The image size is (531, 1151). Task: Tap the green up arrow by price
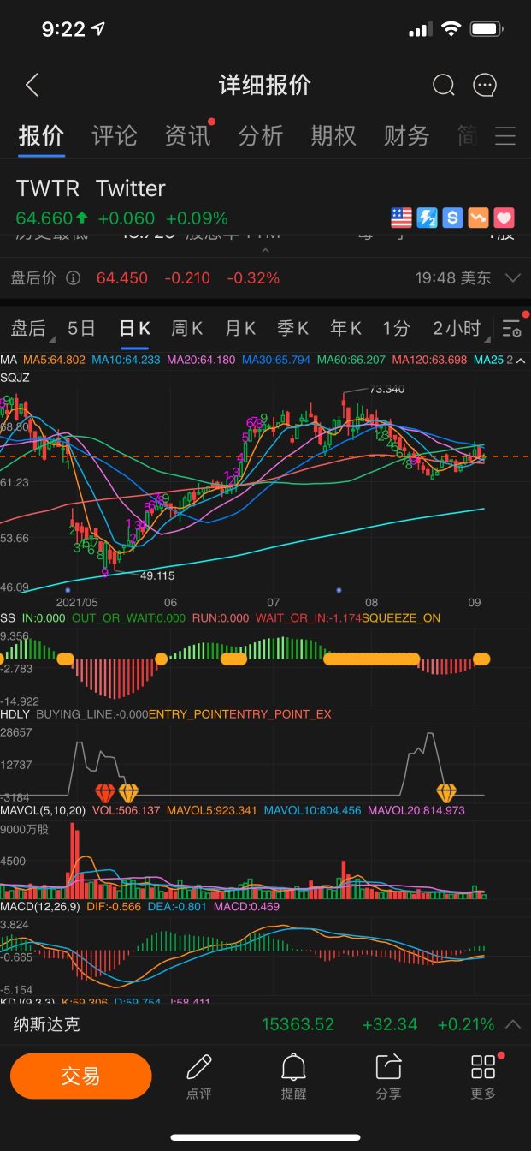82,218
